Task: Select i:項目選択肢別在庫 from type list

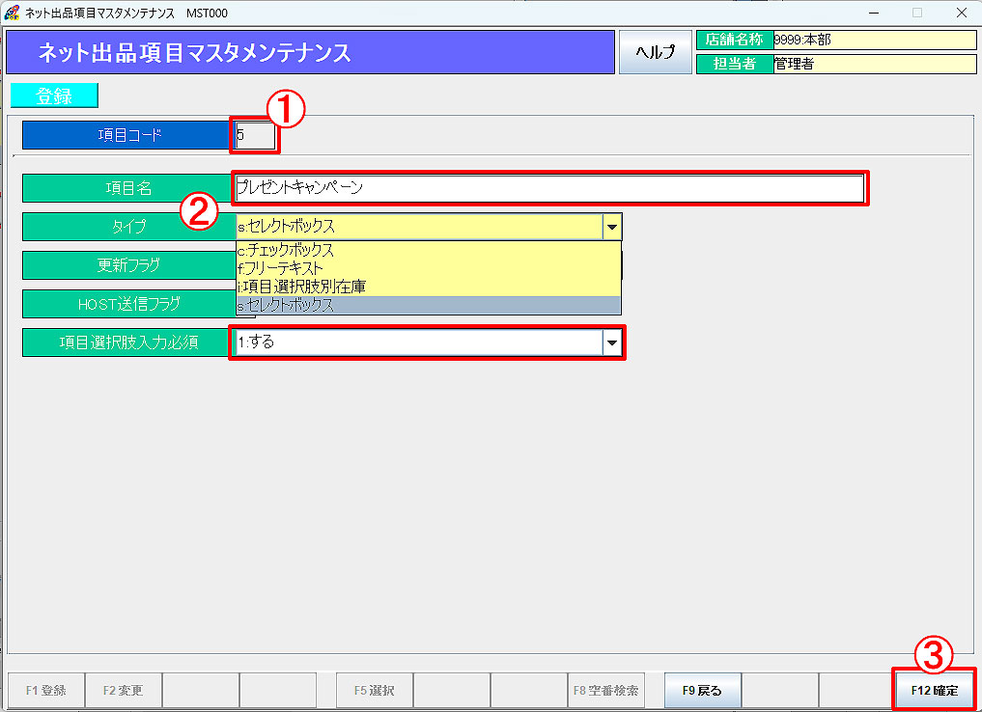Action: pyautogui.click(x=429, y=287)
